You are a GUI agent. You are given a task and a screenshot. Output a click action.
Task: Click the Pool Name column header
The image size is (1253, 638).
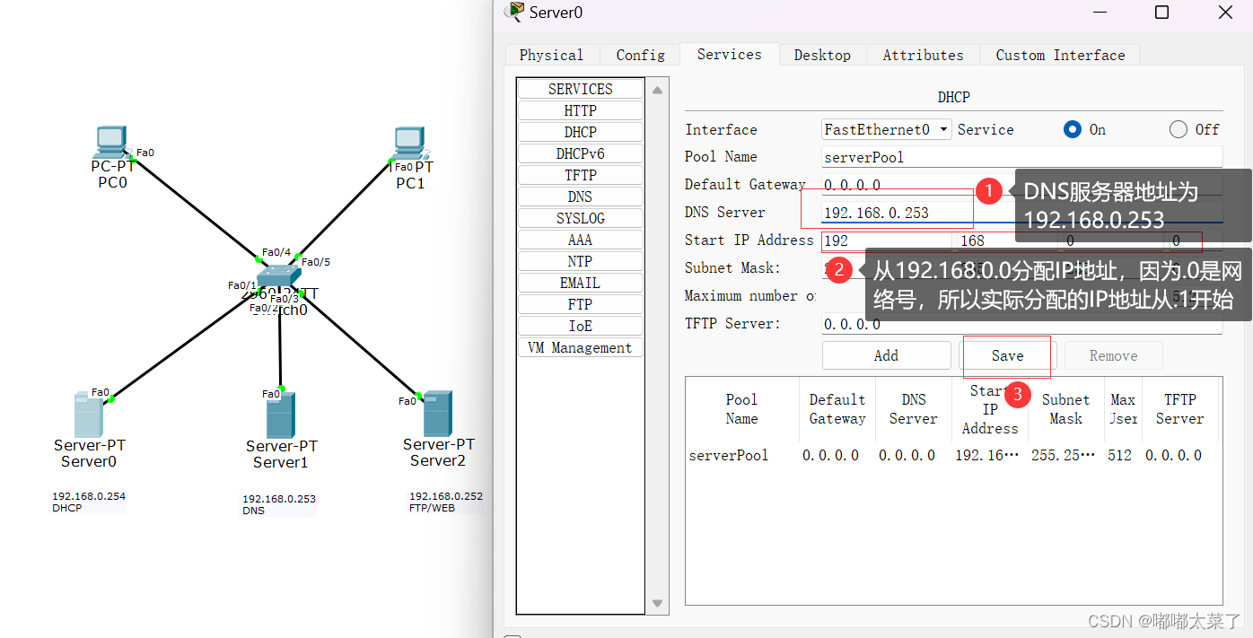(741, 409)
